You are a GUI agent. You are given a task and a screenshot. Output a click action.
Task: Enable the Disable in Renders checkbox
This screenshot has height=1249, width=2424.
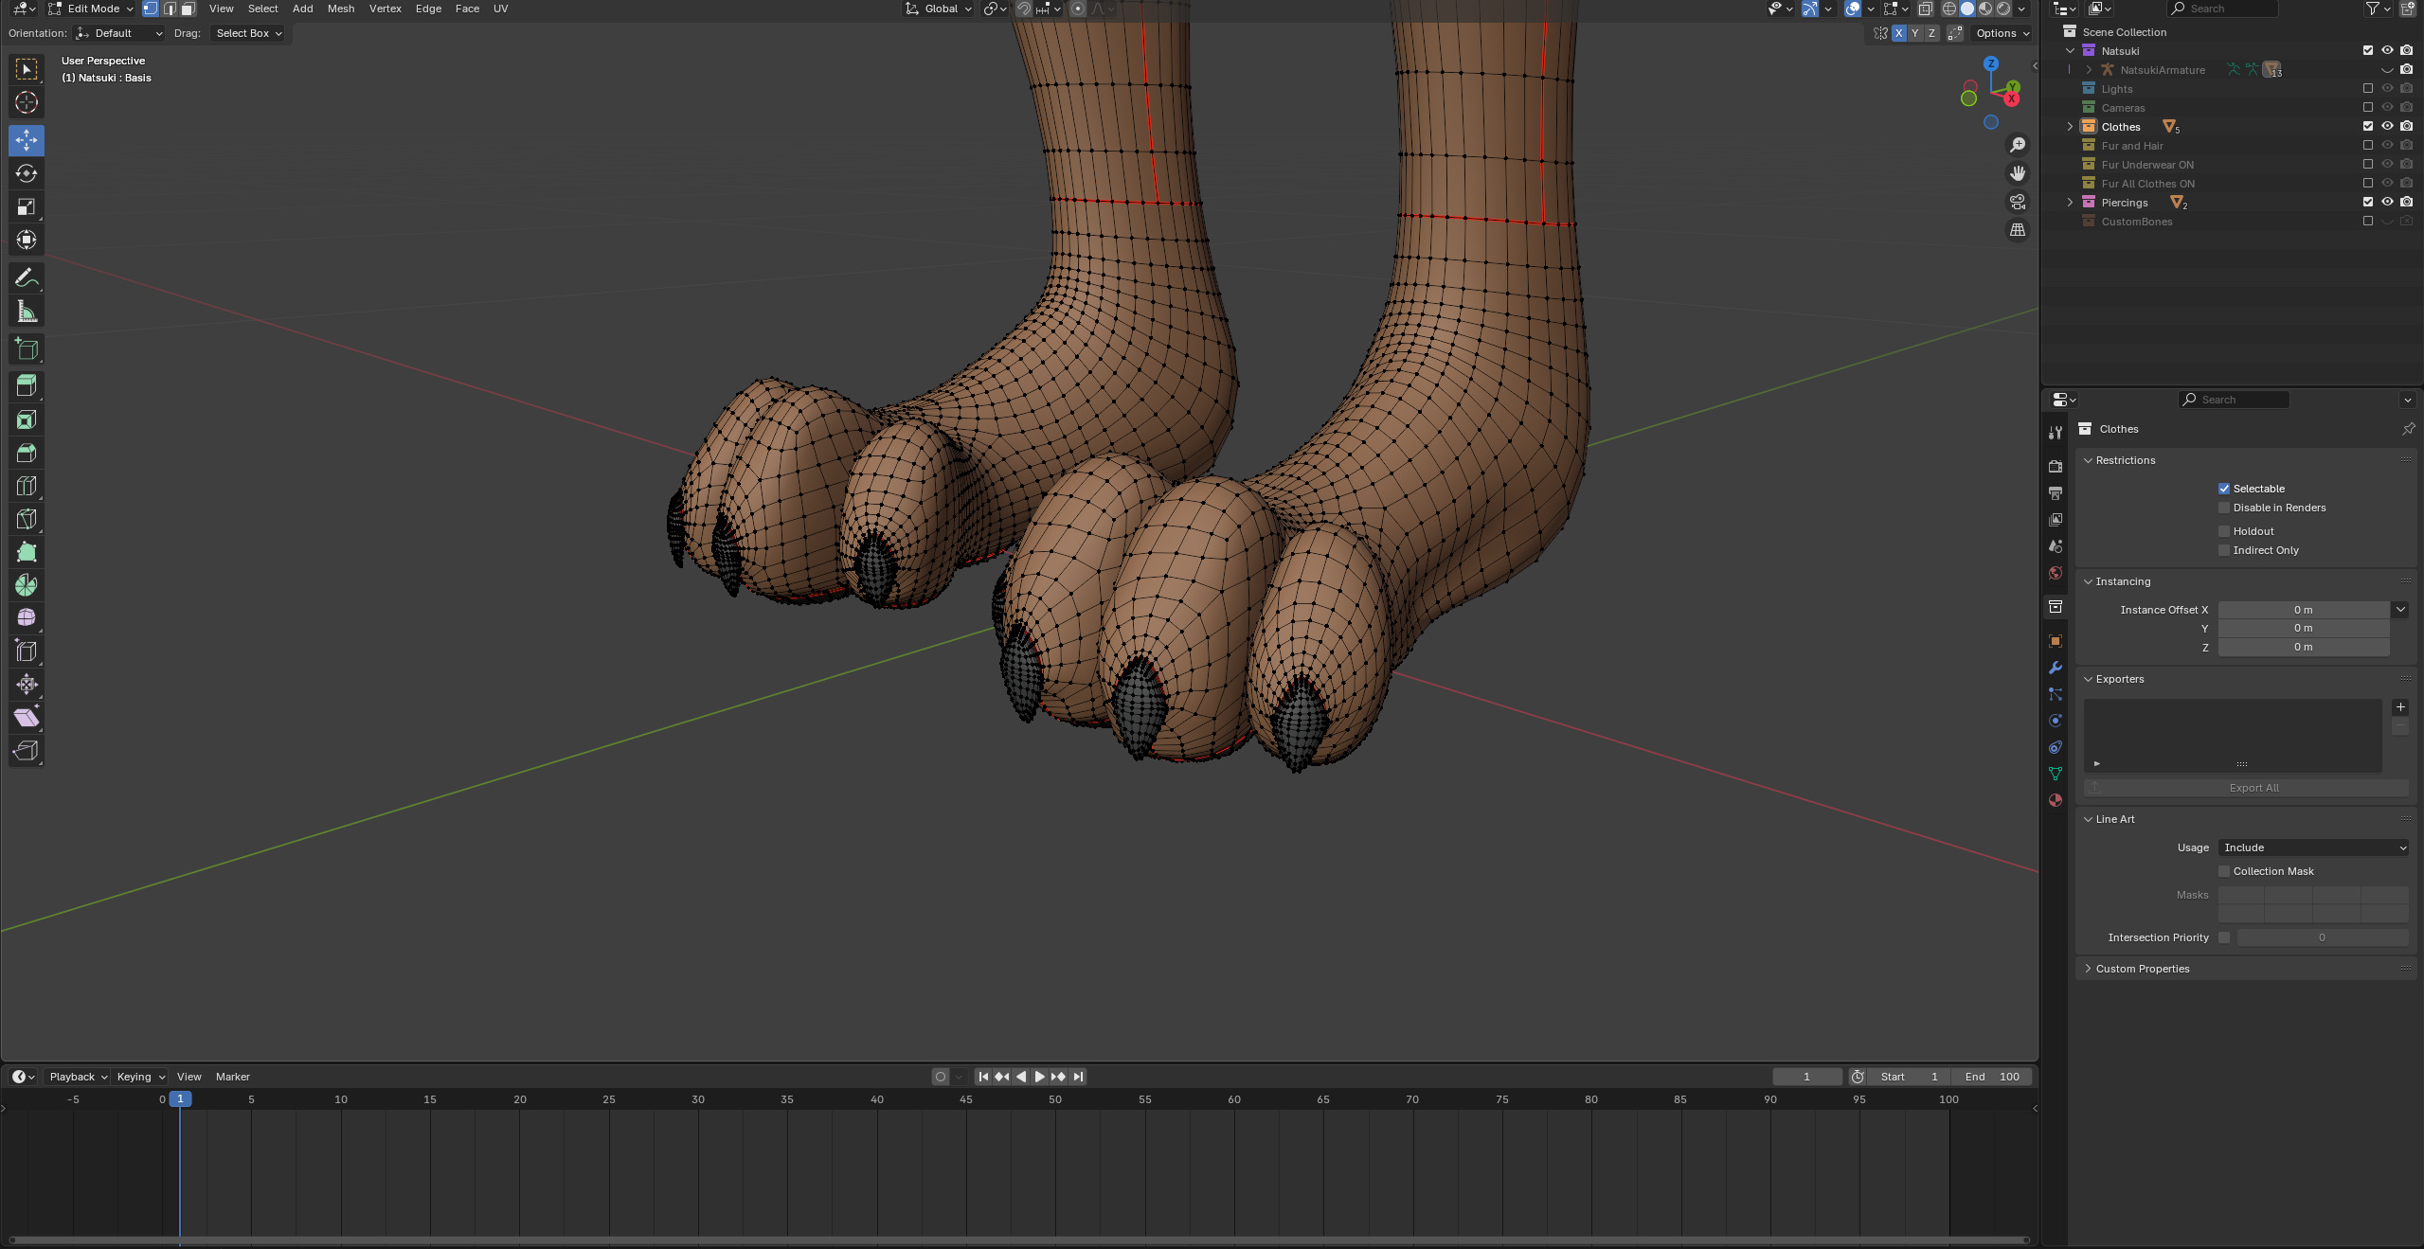tap(2224, 508)
